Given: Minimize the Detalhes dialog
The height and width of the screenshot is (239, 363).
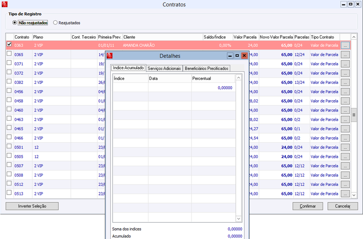Looking at the screenshot, I should click(x=230, y=56).
